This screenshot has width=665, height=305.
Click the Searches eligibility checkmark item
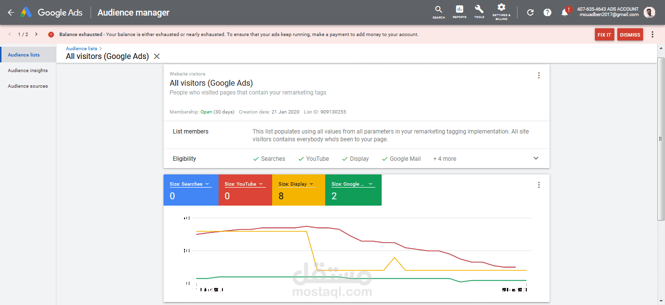[x=269, y=159]
